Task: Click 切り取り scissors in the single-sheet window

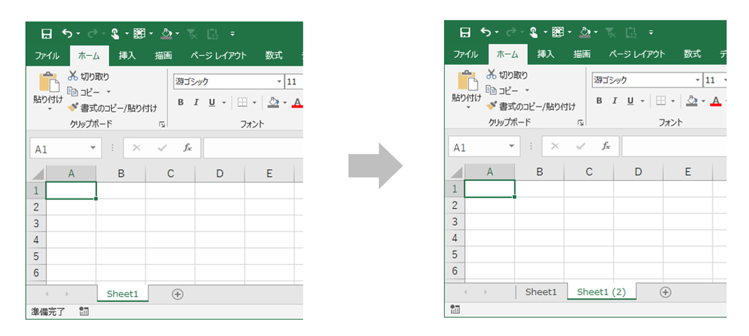Action: 73,76
